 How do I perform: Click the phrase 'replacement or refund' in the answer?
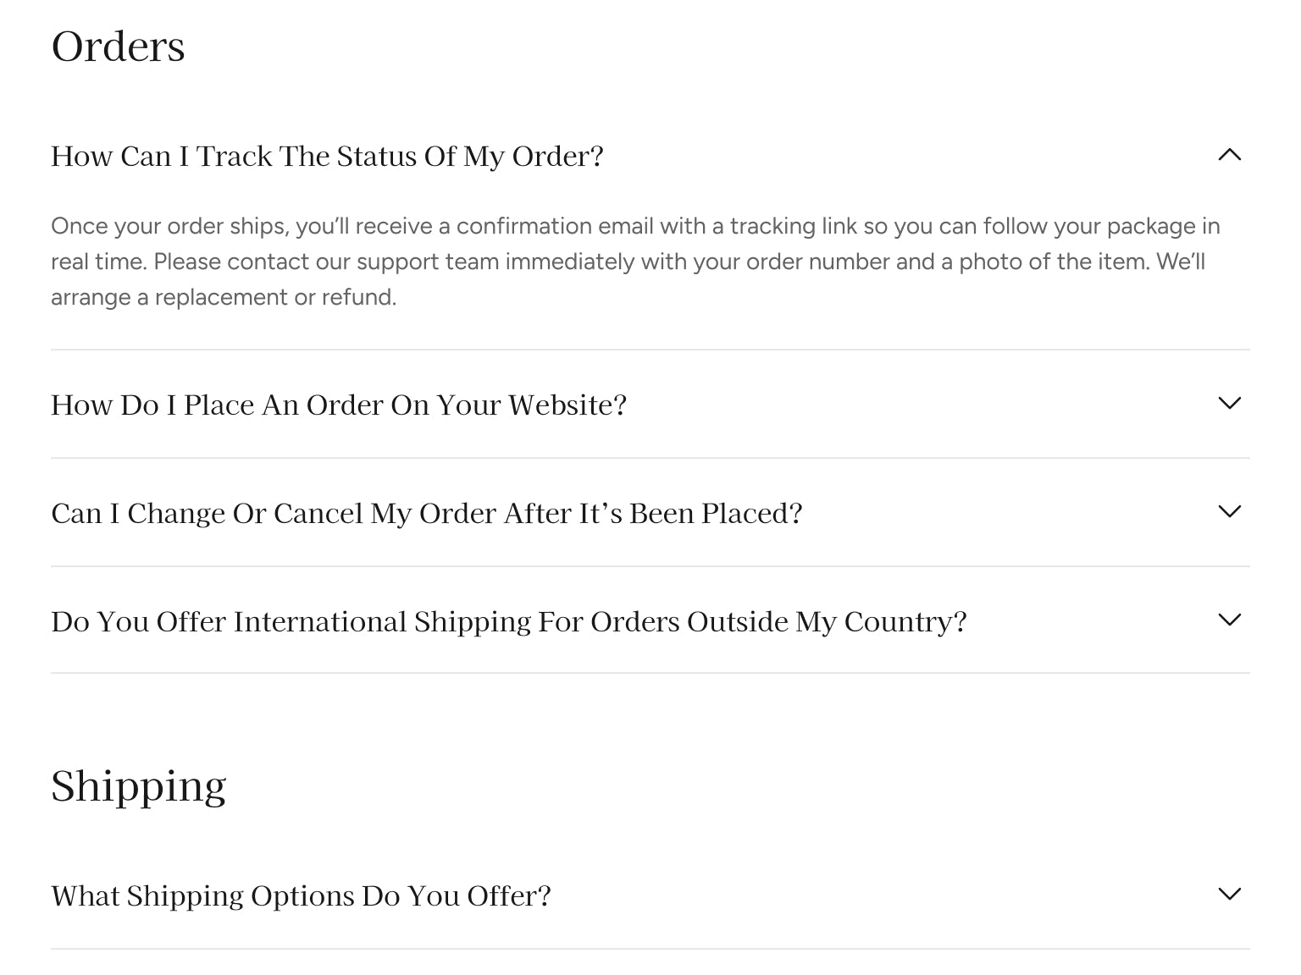(x=274, y=298)
